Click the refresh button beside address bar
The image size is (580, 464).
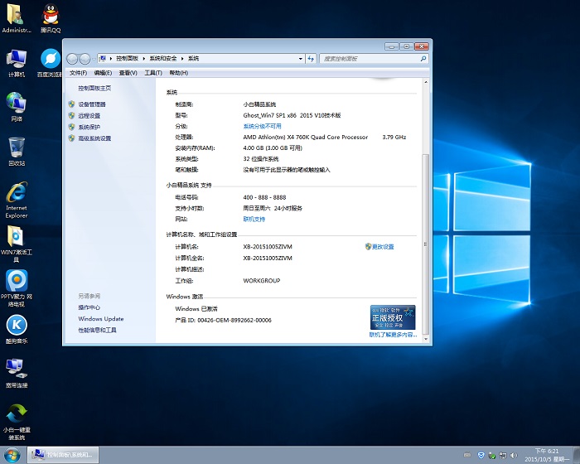pyautogui.click(x=311, y=59)
